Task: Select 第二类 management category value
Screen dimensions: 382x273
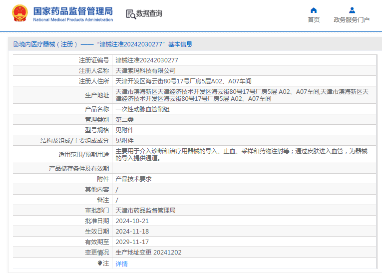Action: coord(124,120)
